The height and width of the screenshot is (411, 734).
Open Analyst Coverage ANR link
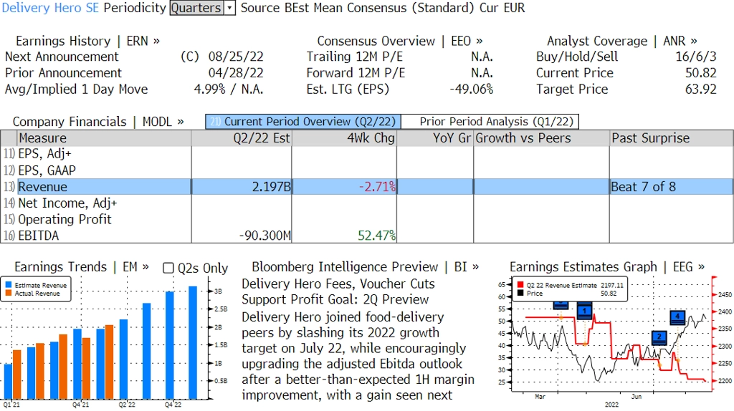(621, 41)
